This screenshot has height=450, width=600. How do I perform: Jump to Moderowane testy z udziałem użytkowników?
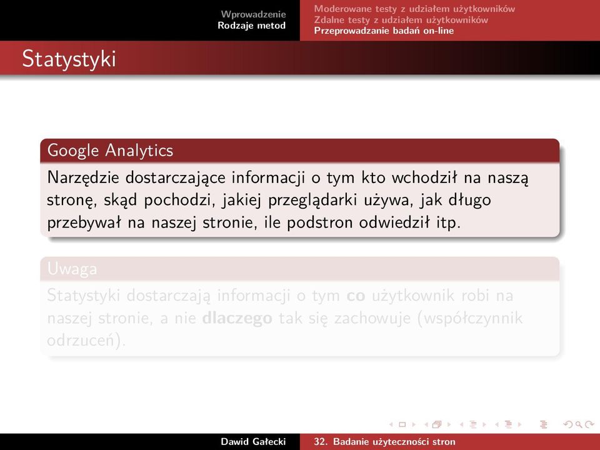pos(414,9)
